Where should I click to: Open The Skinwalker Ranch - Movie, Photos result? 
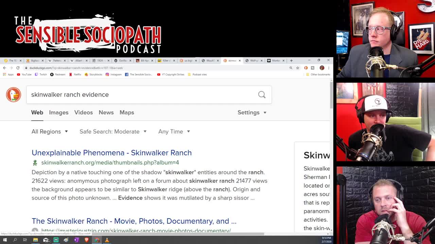pyautogui.click(x=134, y=221)
